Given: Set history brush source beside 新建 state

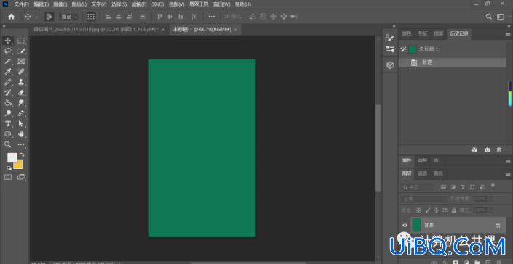Looking at the screenshot, I should pos(404,62).
